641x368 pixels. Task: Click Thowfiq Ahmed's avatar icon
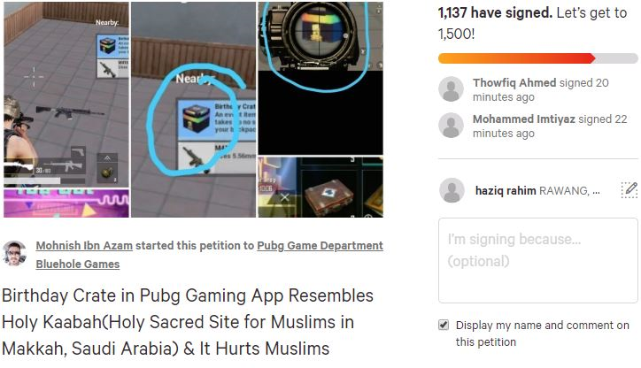[x=451, y=88]
